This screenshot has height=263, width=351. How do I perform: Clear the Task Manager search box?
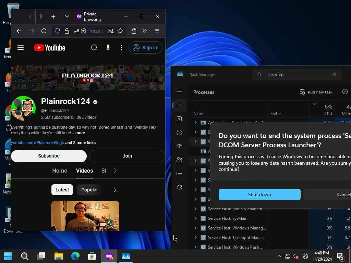click(334, 74)
